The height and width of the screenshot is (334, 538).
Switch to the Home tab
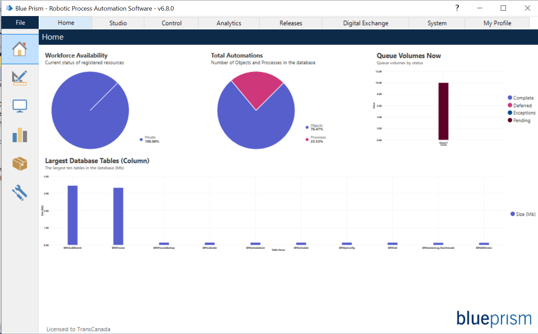click(x=66, y=23)
